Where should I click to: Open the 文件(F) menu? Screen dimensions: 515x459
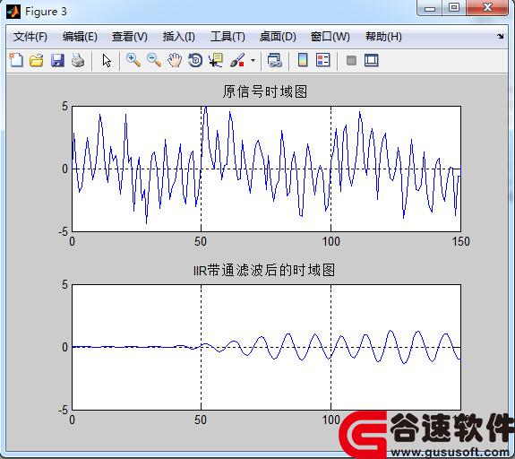pos(30,37)
